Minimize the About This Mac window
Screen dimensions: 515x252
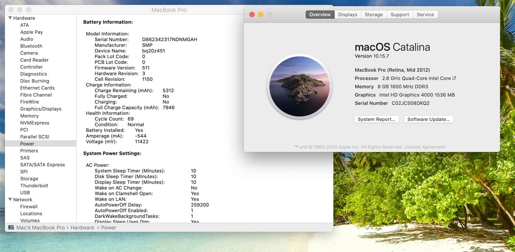261,14
